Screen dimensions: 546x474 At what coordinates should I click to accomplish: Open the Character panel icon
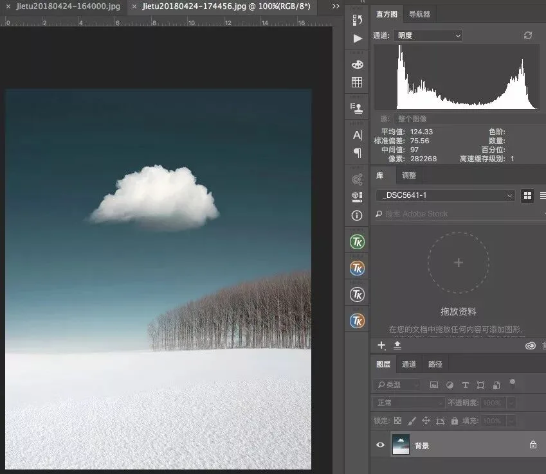tap(358, 135)
